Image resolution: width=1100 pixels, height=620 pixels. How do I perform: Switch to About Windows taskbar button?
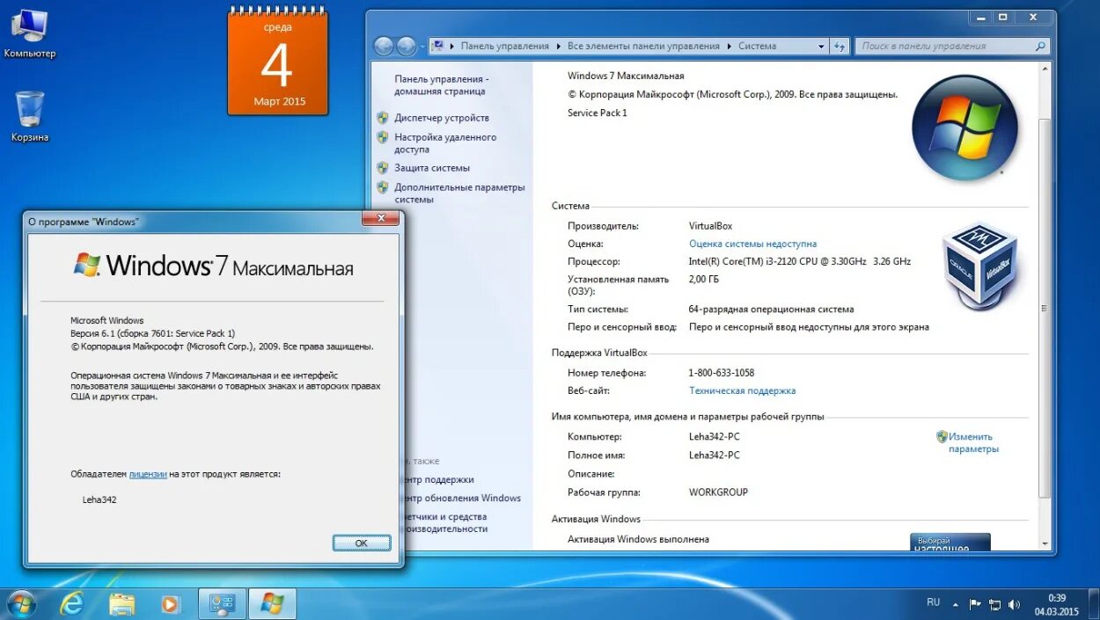click(272, 604)
